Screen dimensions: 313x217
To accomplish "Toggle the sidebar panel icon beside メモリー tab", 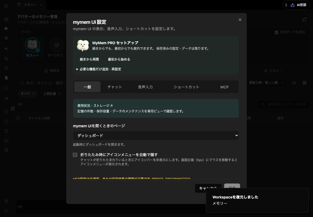I will pyautogui.click(x=6, y=6).
